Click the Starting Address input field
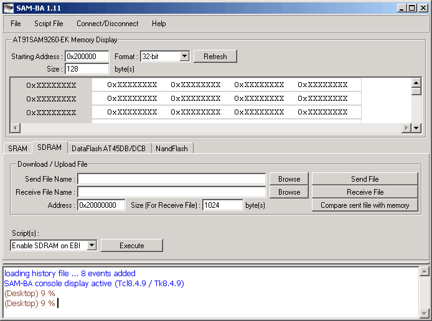The width and height of the screenshot is (432, 321). pyautogui.click(x=87, y=57)
